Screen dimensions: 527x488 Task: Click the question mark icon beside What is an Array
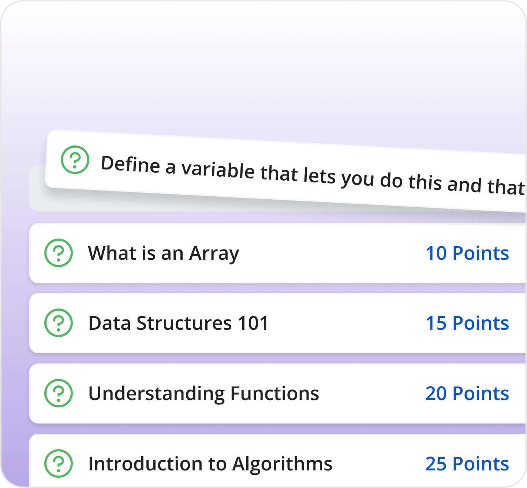(x=60, y=253)
